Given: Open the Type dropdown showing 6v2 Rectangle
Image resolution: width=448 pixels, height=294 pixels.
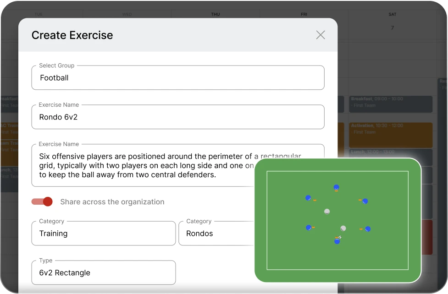Looking at the screenshot, I should point(104,273).
